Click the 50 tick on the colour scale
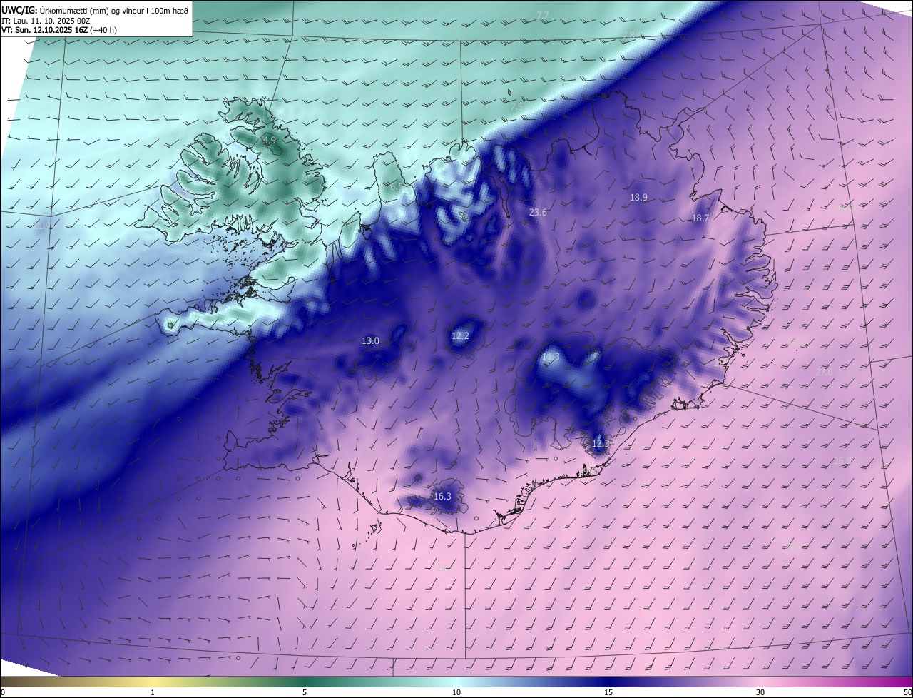913x698 pixels. pyautogui.click(x=907, y=692)
